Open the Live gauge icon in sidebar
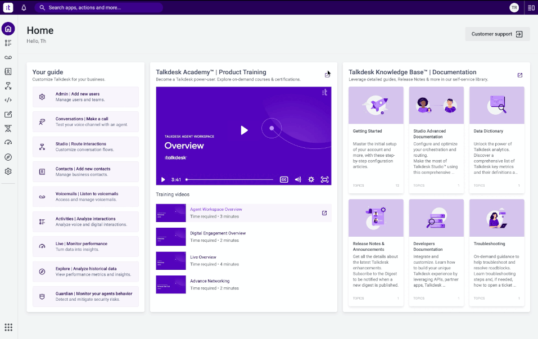The height and width of the screenshot is (339, 538). point(8,142)
